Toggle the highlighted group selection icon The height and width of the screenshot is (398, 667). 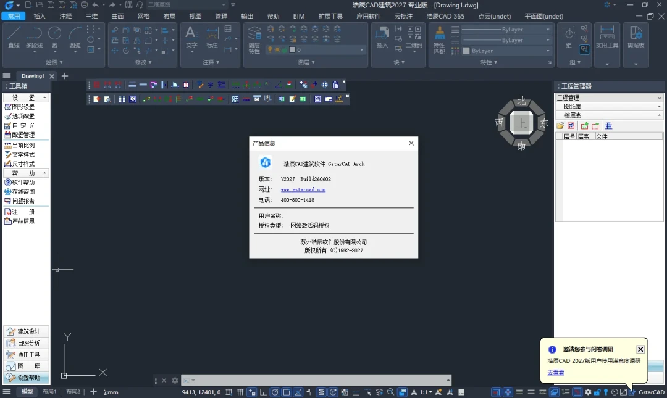[584, 50]
